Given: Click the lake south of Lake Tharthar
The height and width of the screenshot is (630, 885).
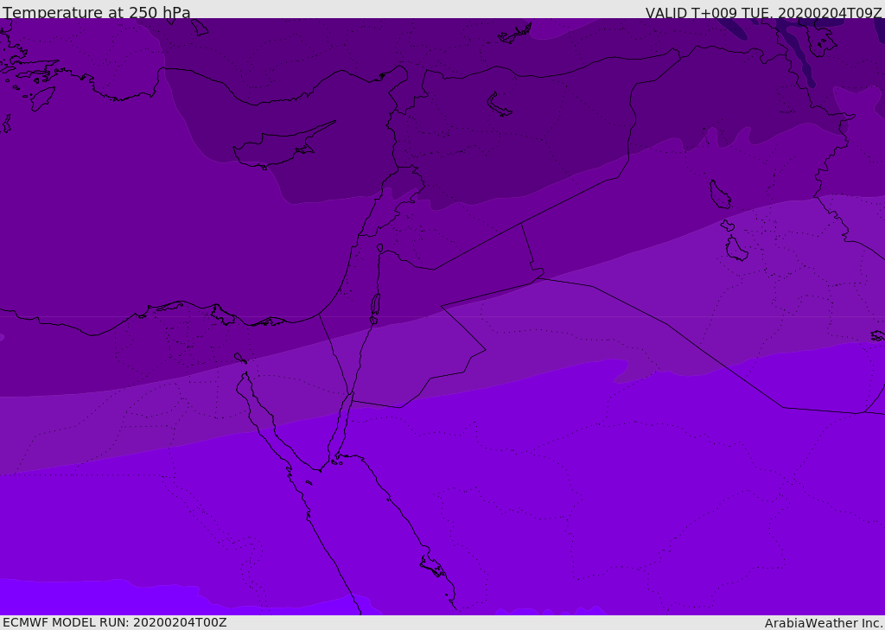Looking at the screenshot, I should [x=735, y=249].
